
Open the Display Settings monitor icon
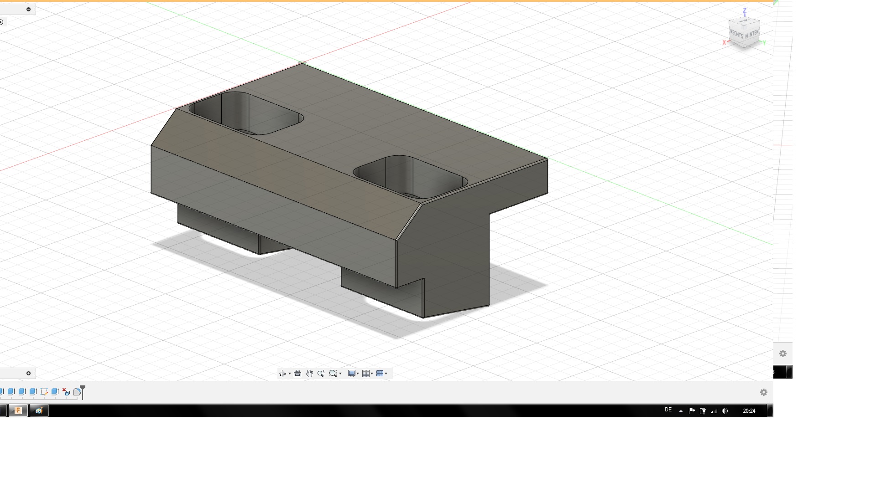351,374
